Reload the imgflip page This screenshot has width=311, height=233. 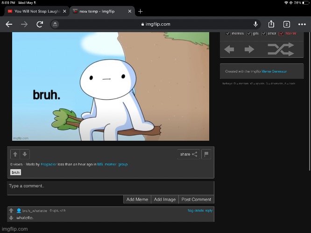coord(40,24)
